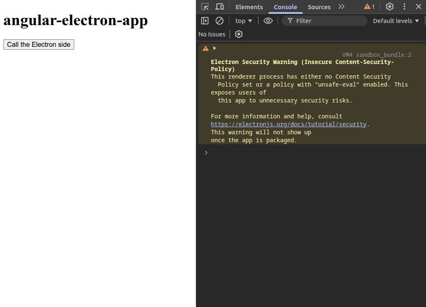The height and width of the screenshot is (307, 426).
Task: Click the warning triangle in the console message
Action: pos(206,48)
